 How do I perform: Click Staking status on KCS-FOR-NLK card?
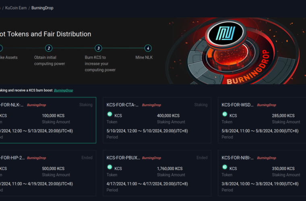tap(86, 105)
